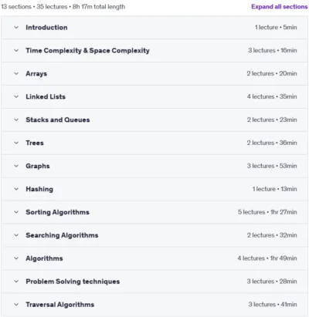Click the Algorithms 1hr 49min duration
This screenshot has height=317, width=309.
[x=284, y=258]
